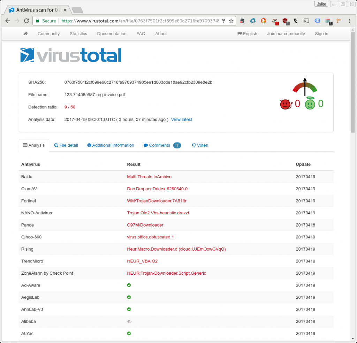Screen dimensions: 357x343
Task: Click the wooden signpost extension icon
Action: tap(339, 21)
